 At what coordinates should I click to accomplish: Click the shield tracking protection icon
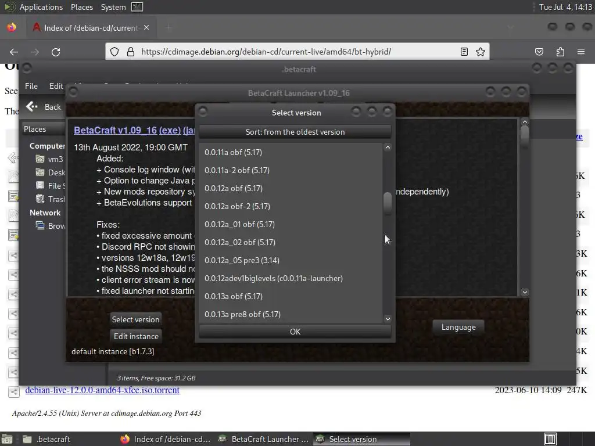pyautogui.click(x=114, y=52)
